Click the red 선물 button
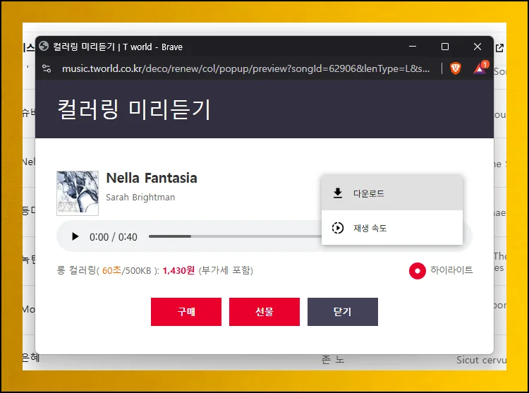The height and width of the screenshot is (393, 529). pos(264,312)
